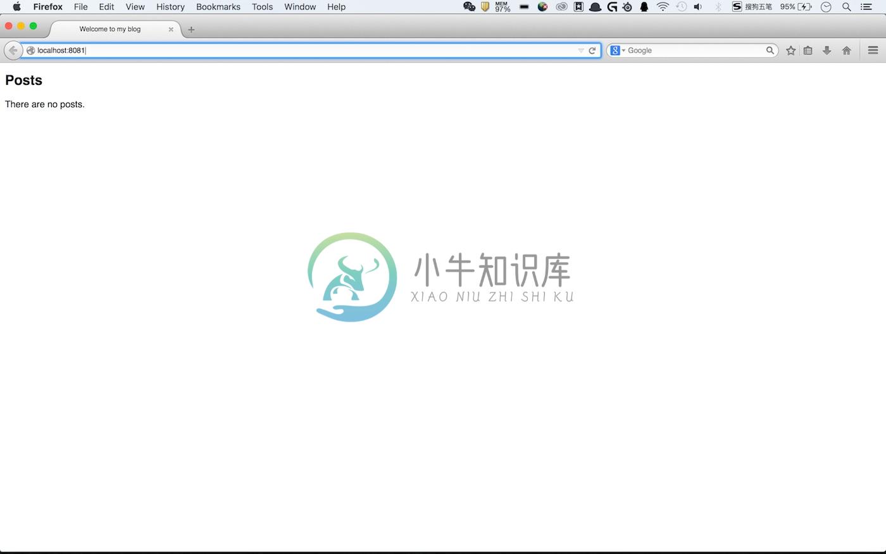The width and height of the screenshot is (886, 554).
Task: Open the Edit menu
Action: (106, 7)
